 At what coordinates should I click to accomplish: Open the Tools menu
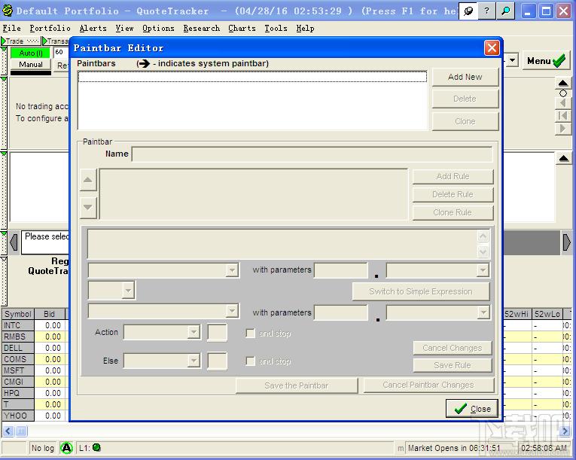point(276,29)
